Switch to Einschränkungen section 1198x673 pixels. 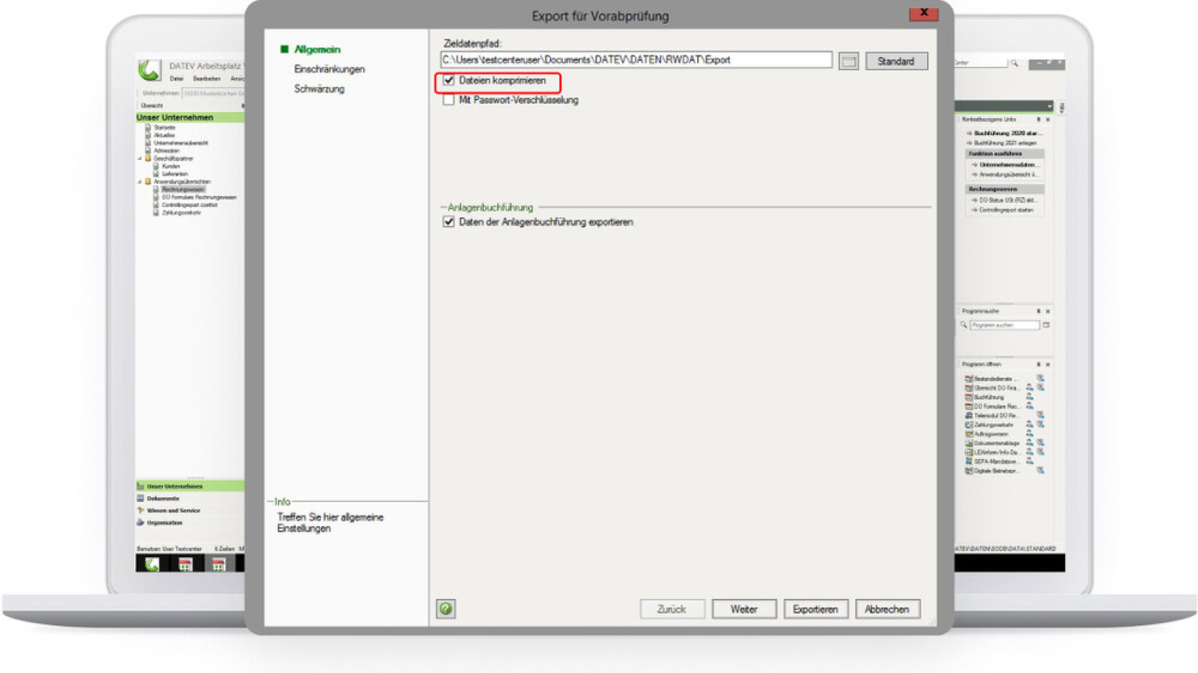(330, 69)
